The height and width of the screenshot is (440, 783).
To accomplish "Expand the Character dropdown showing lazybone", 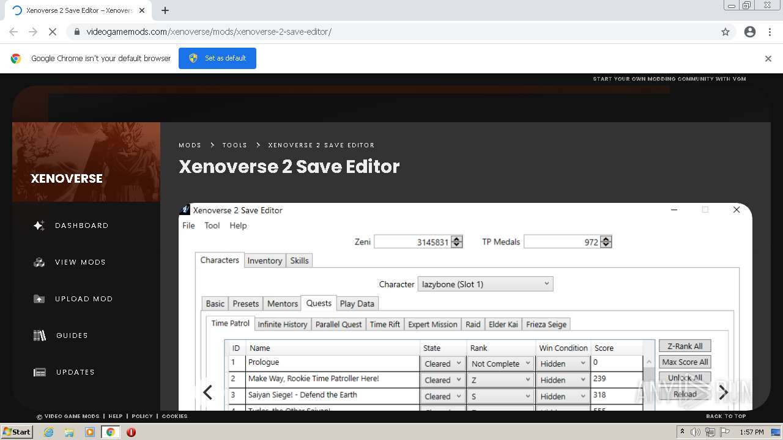I will pyautogui.click(x=485, y=284).
